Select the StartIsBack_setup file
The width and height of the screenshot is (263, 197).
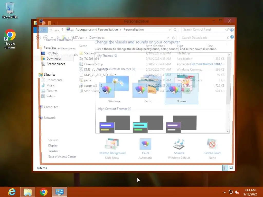pyautogui.click(x=96, y=91)
